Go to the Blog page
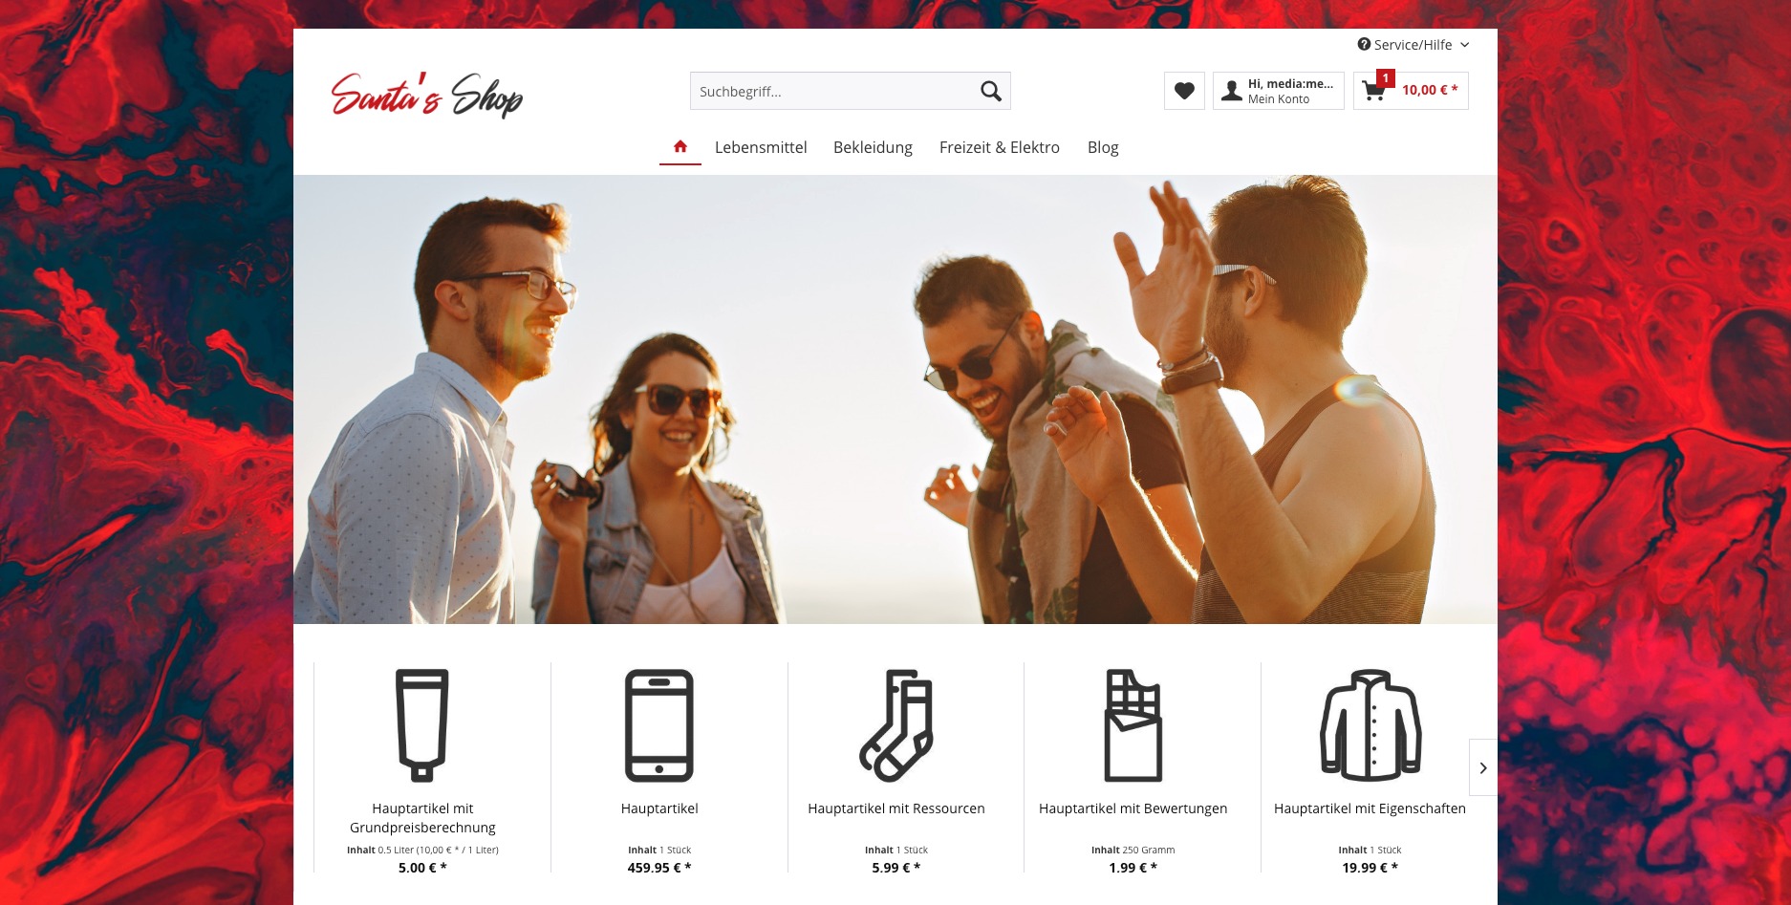The width and height of the screenshot is (1791, 905). (1103, 147)
